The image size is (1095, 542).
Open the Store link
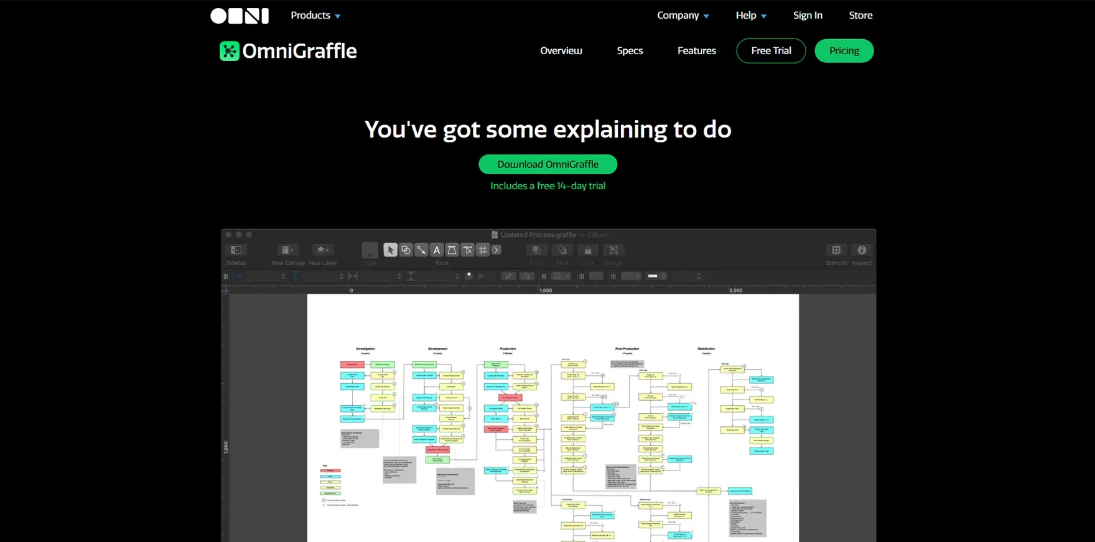(x=860, y=16)
